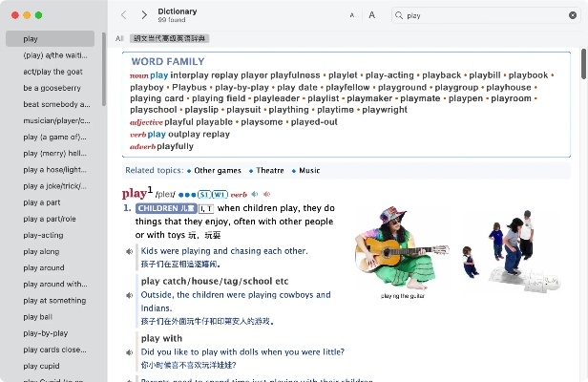Open adverb link playfully
Image resolution: width=588 pixels, height=382 pixels.
pyautogui.click(x=175, y=146)
